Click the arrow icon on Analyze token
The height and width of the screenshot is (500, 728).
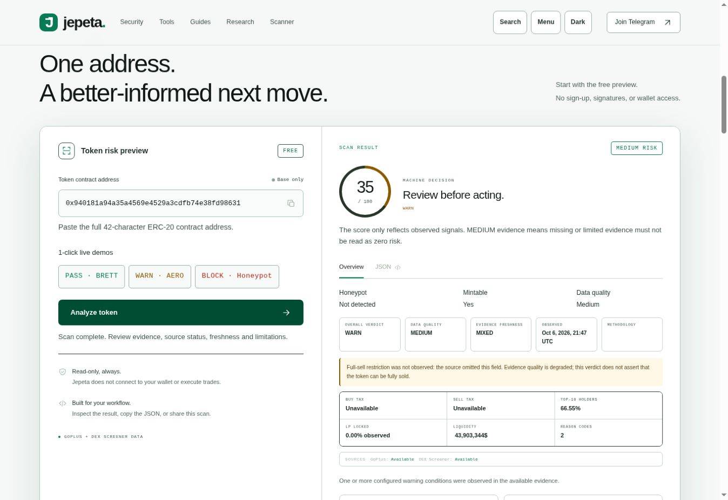(x=286, y=313)
